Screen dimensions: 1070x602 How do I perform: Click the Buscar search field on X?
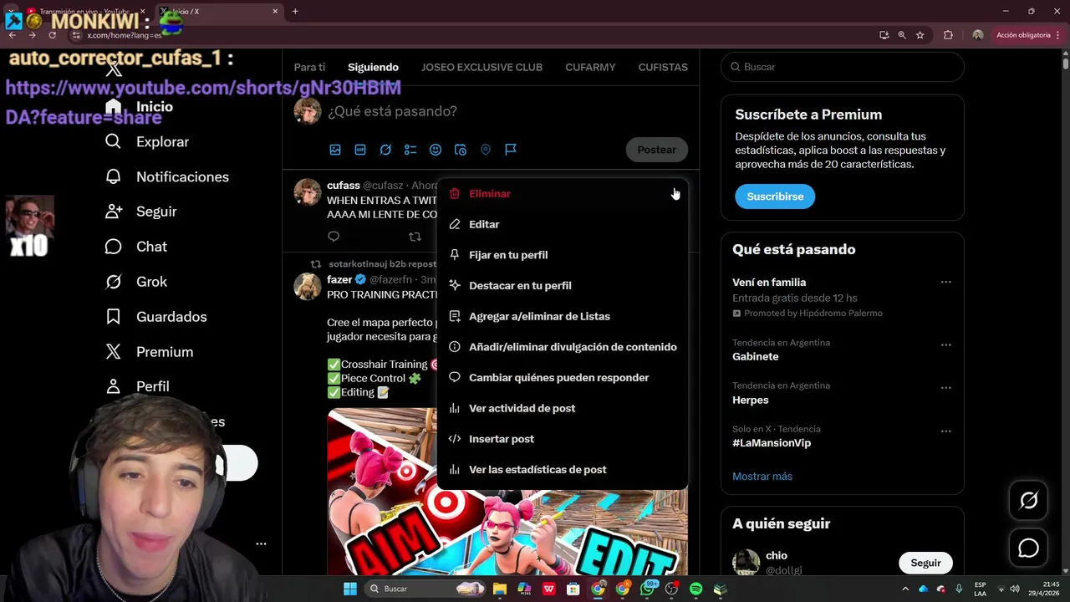(842, 67)
